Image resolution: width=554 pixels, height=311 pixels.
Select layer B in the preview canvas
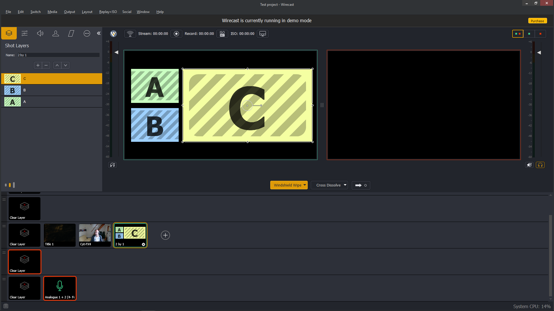pos(155,125)
